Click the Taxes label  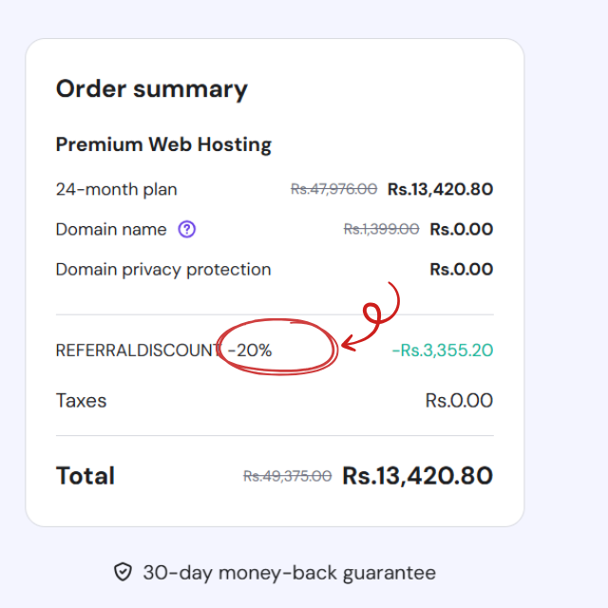pyautogui.click(x=82, y=400)
